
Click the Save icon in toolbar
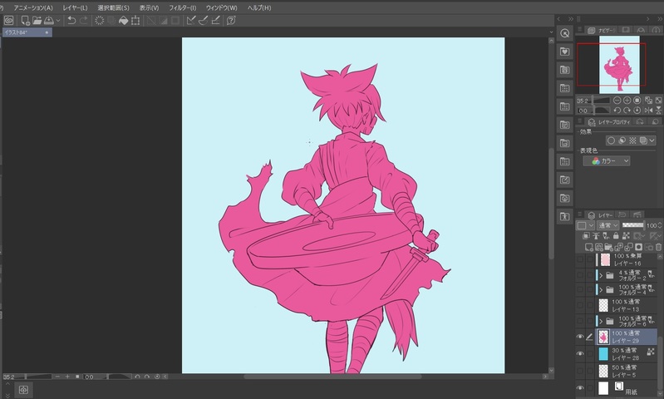(x=49, y=20)
